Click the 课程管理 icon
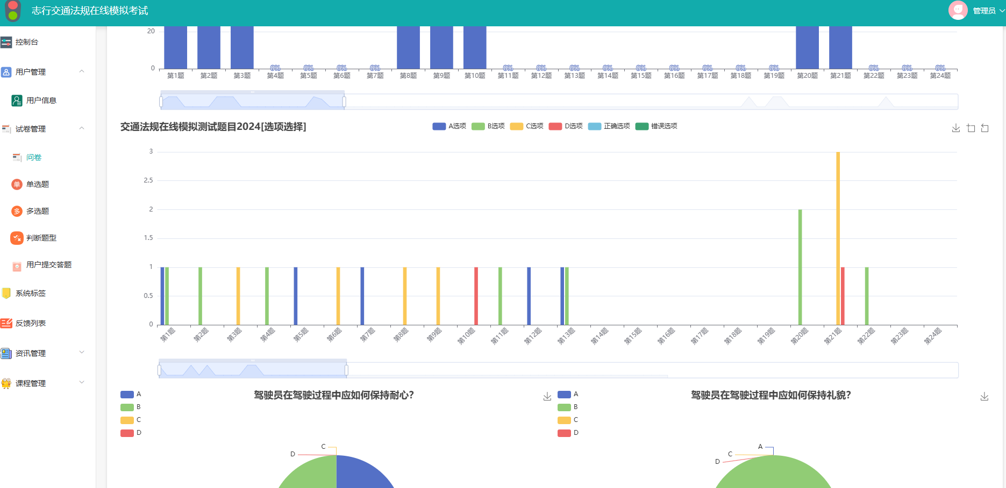This screenshot has width=1006, height=488. point(6,383)
